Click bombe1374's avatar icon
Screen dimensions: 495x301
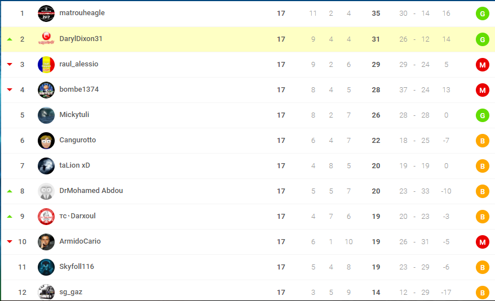46,90
